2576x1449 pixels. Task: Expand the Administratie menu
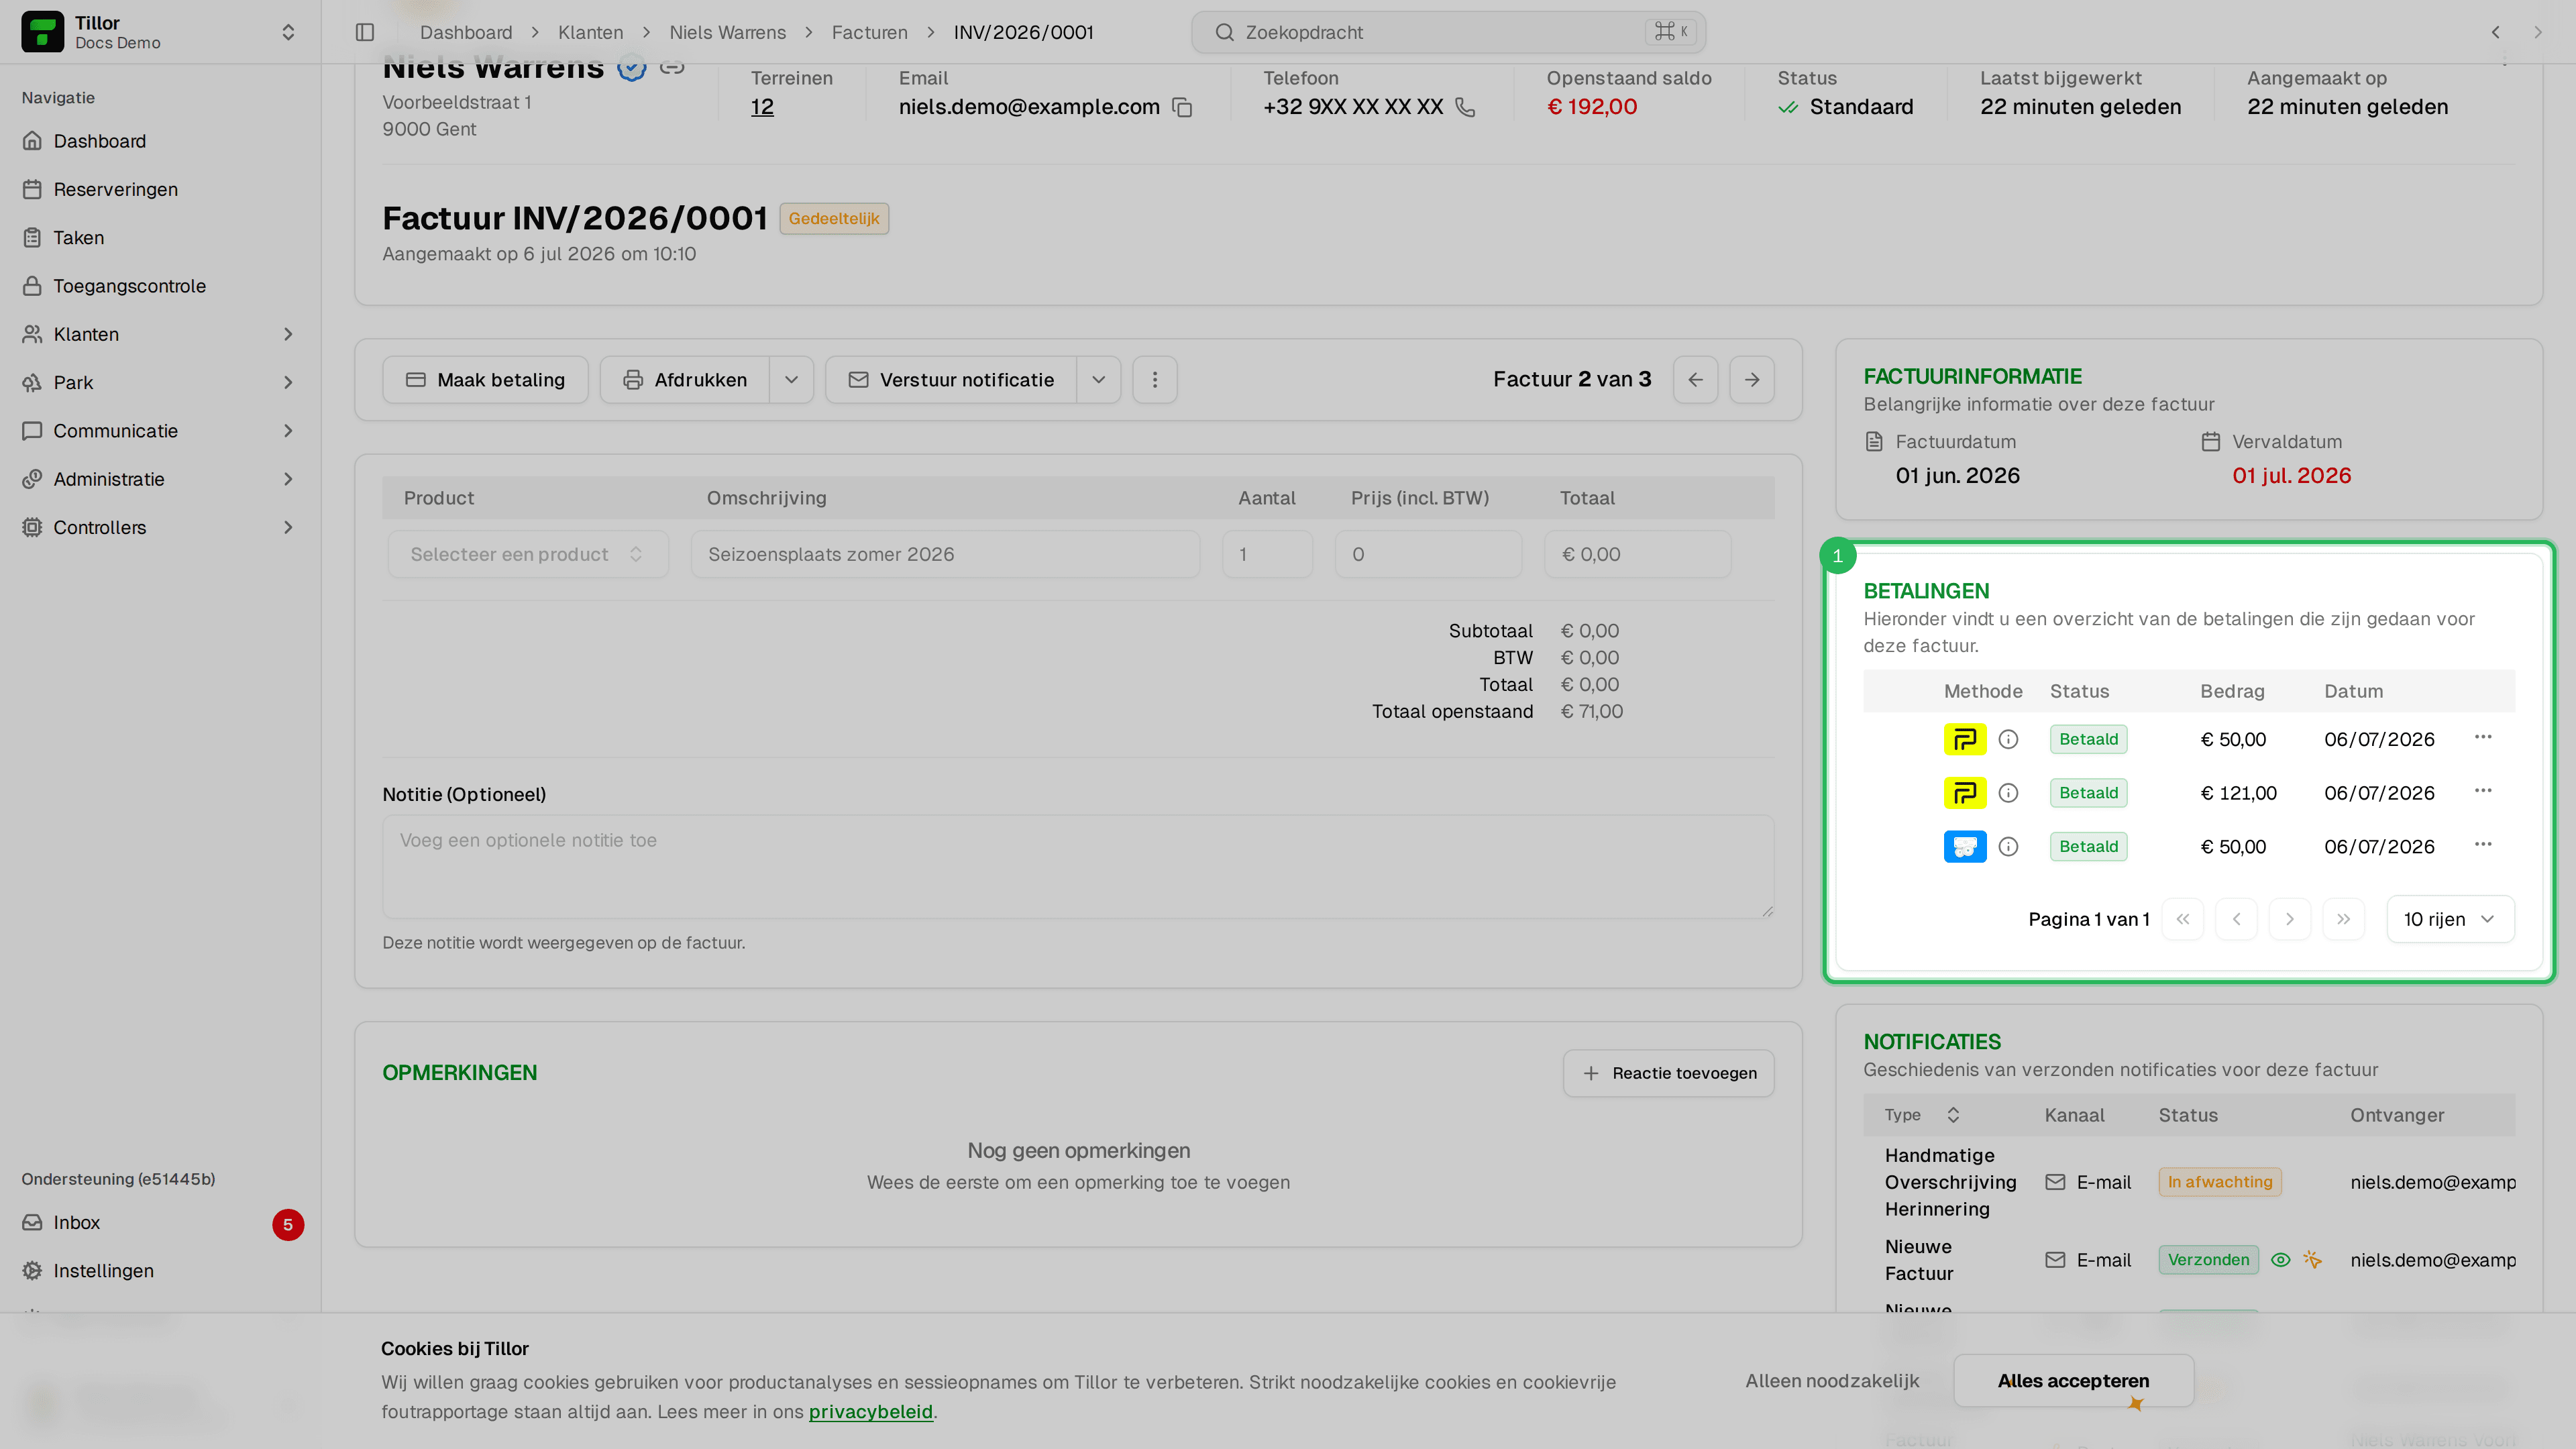tap(160, 479)
